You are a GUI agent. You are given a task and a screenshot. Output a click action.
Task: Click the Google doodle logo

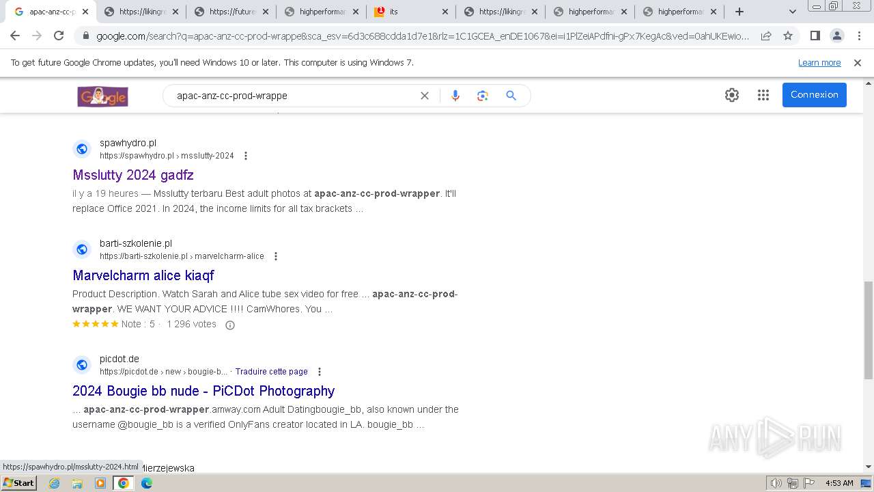(102, 96)
